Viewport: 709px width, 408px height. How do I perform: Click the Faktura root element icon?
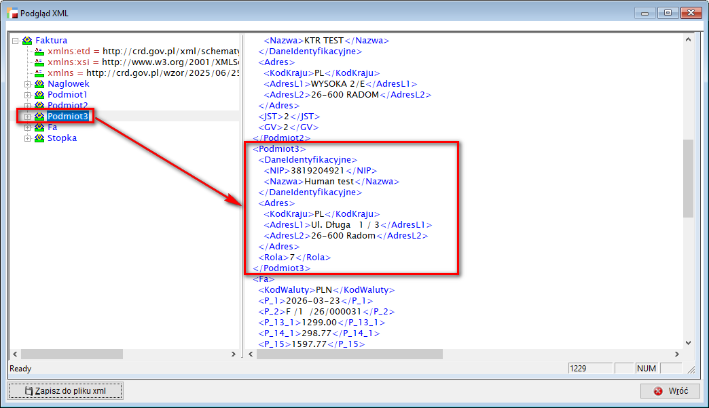pos(27,41)
